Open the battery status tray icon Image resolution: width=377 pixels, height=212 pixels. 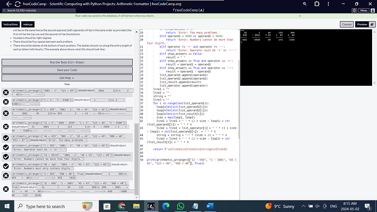311,206
